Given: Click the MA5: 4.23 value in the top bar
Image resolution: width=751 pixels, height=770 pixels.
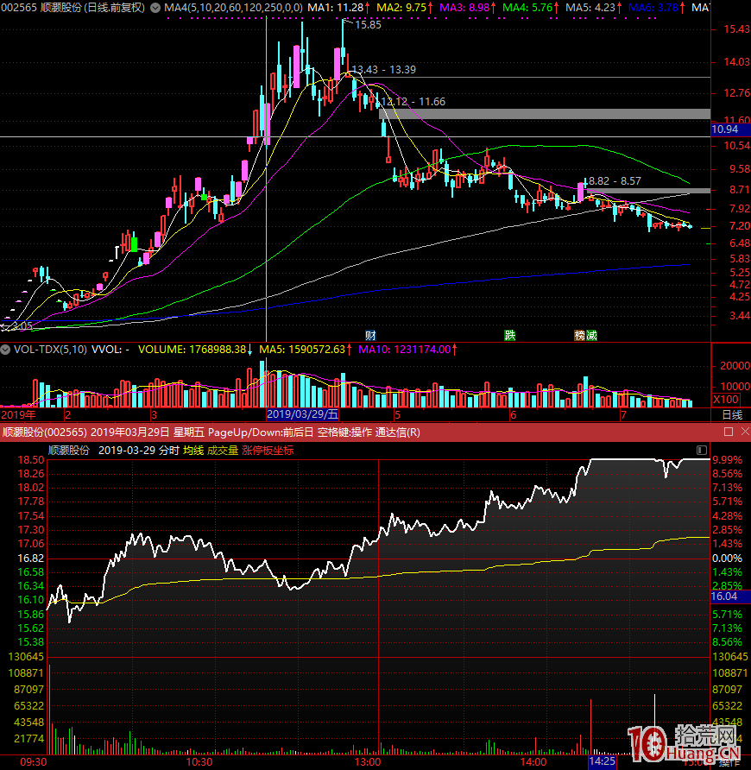Looking at the screenshot, I should tap(590, 8).
